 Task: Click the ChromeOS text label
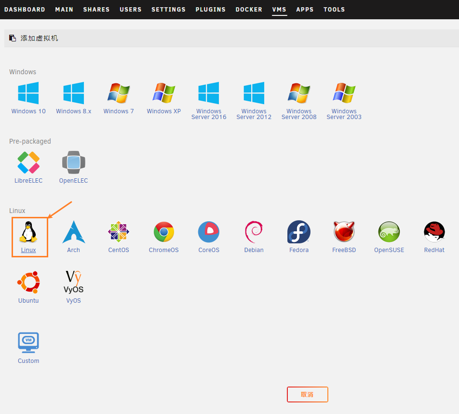[x=163, y=250]
